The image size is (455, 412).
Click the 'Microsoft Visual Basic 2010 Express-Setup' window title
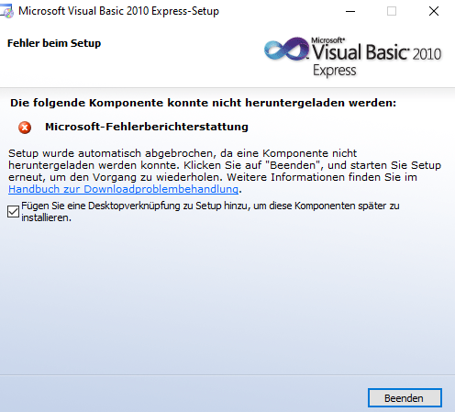(118, 11)
